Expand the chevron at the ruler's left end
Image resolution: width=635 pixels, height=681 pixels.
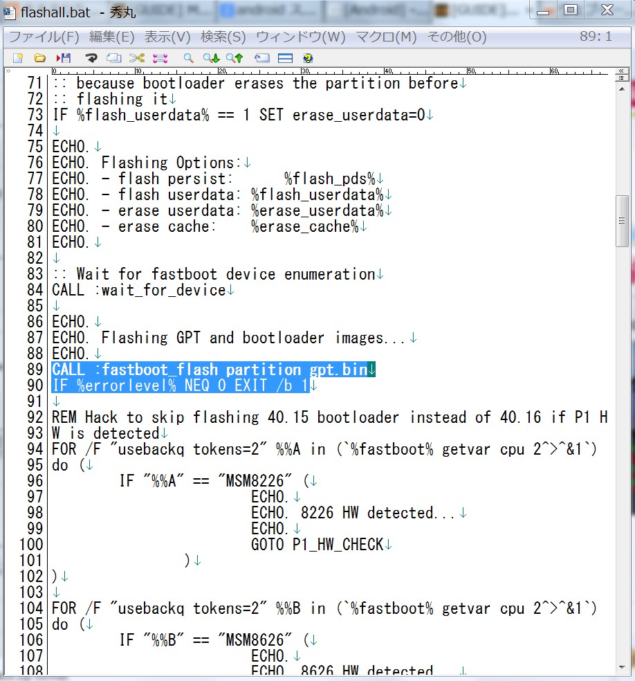point(8,71)
